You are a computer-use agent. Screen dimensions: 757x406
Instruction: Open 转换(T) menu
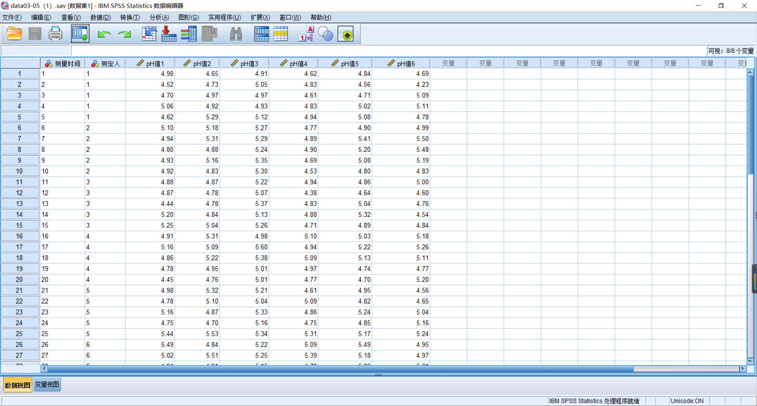130,17
